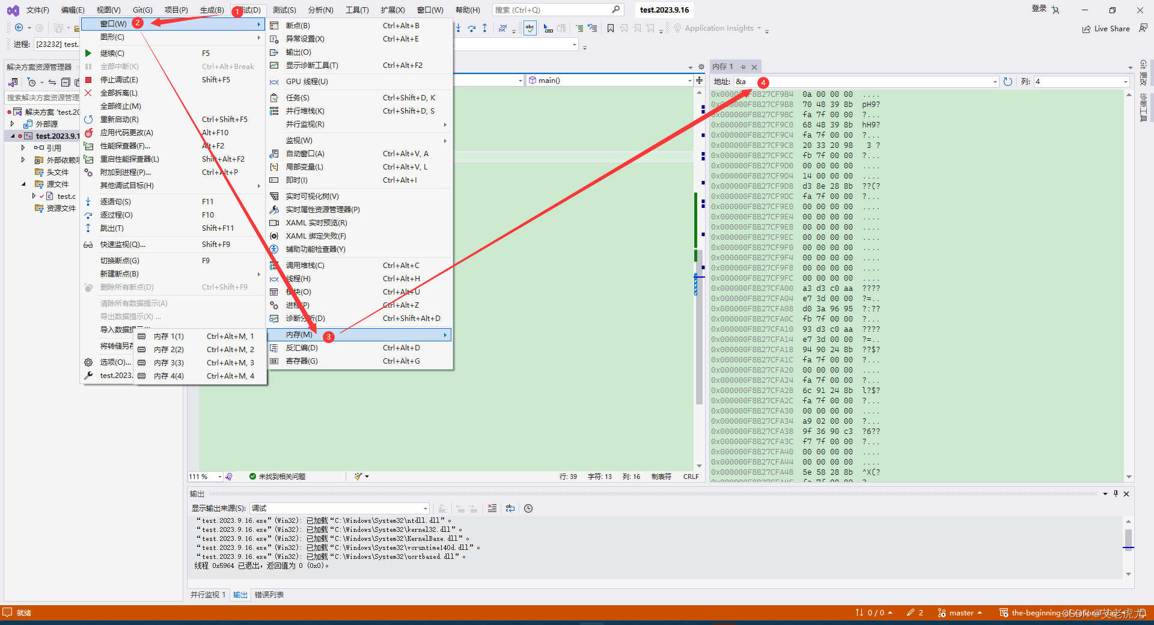Image resolution: width=1154 pixels, height=625 pixels.
Task: Click the search magnifier icon in title bar search
Action: coord(616,10)
